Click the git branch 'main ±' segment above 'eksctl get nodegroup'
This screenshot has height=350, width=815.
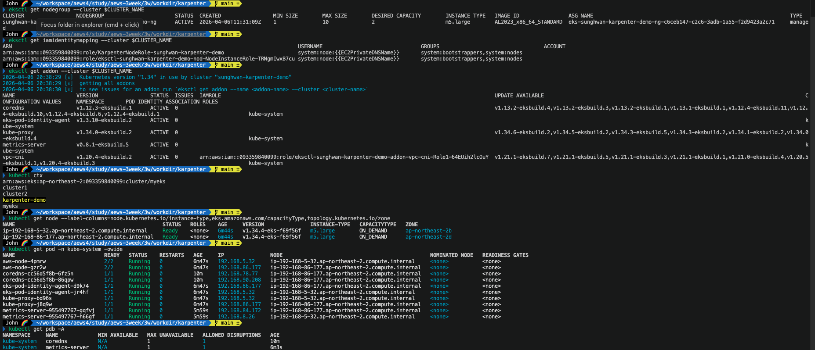tap(228, 4)
